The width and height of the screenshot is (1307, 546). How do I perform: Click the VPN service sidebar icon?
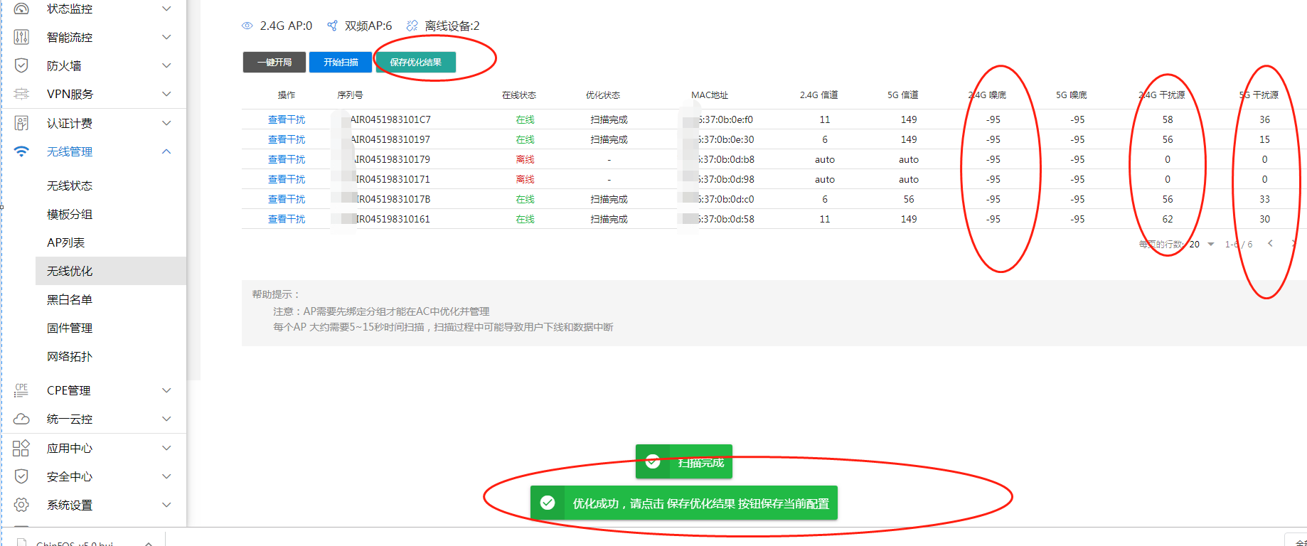coord(21,94)
